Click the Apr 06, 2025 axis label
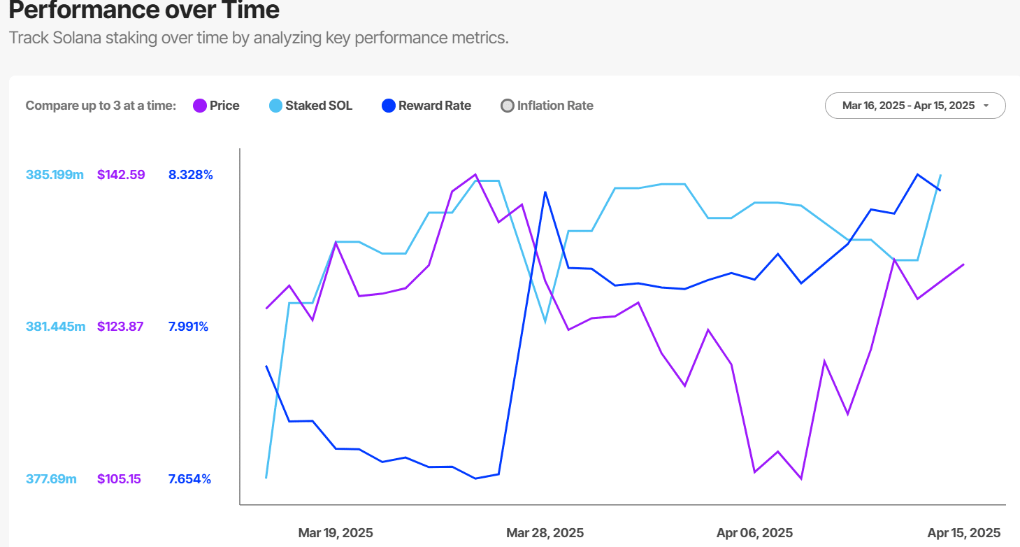The width and height of the screenshot is (1020, 547). pos(755,533)
